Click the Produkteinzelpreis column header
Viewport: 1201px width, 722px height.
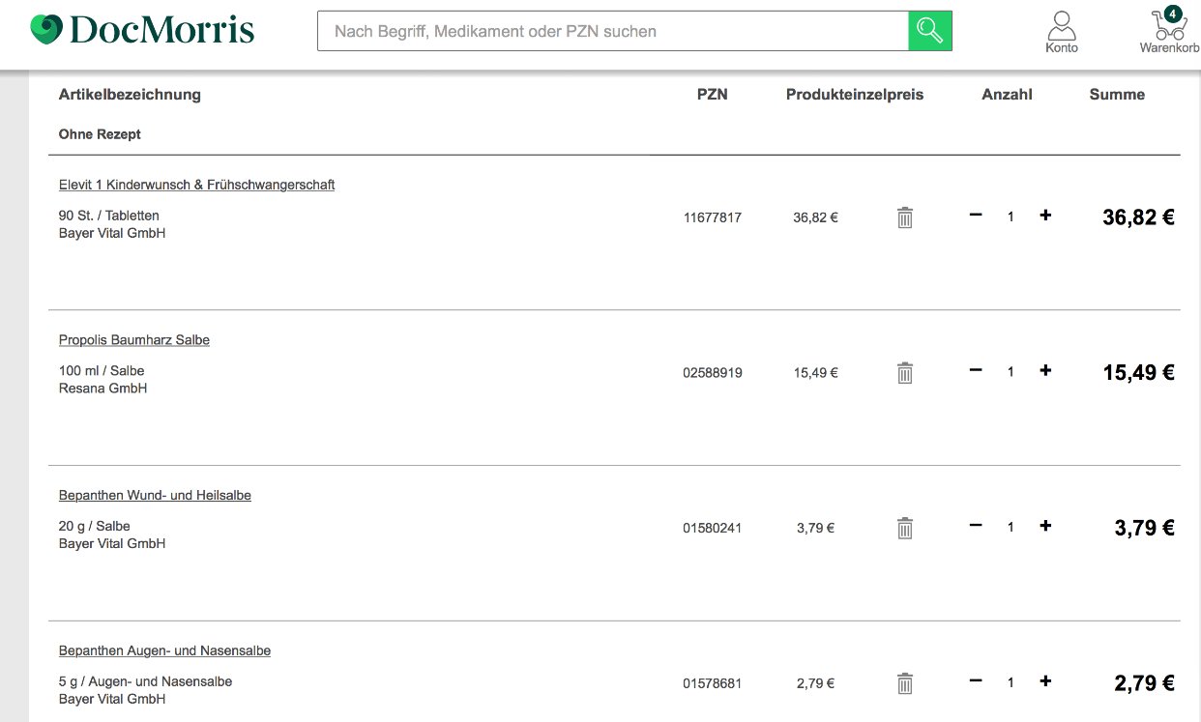pos(855,95)
